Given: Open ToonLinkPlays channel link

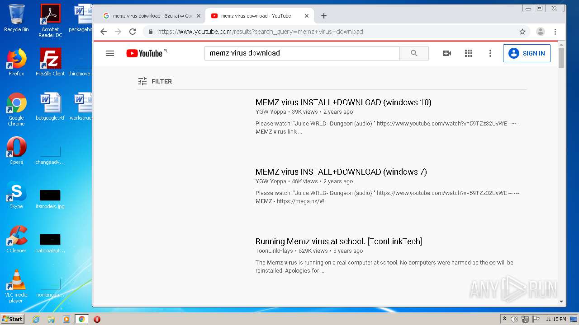Looking at the screenshot, I should pos(274,251).
